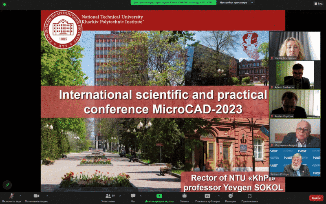This screenshot has width=326, height=204.
Task: Open the Приложения apps icon
Action: click(x=249, y=196)
